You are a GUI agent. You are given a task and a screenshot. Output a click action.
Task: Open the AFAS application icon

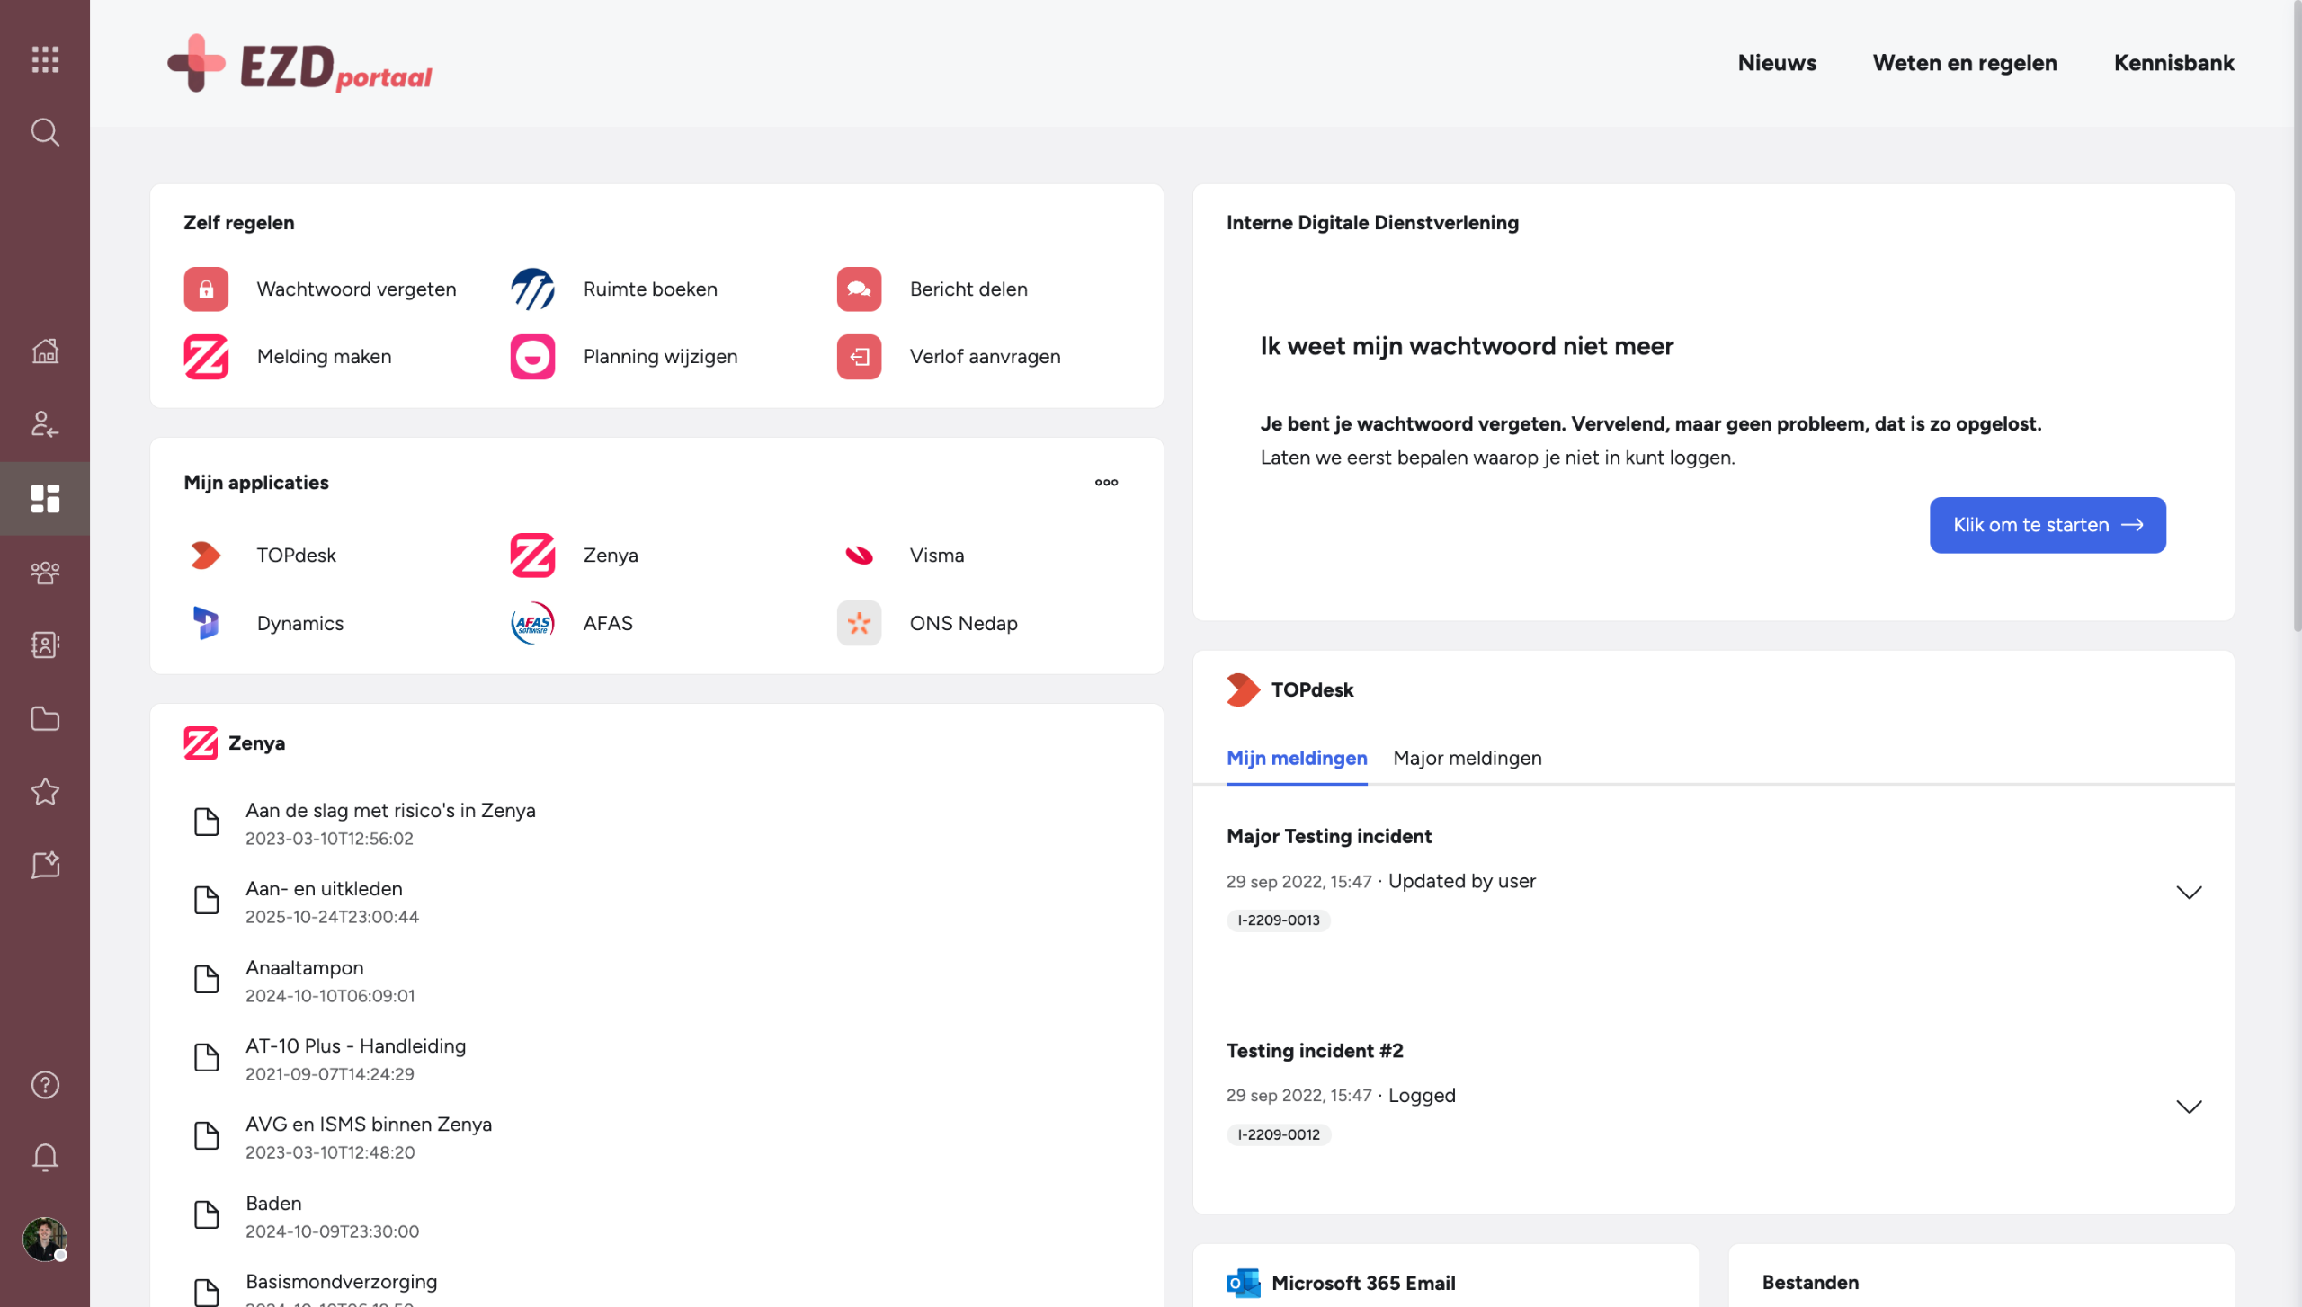click(532, 623)
